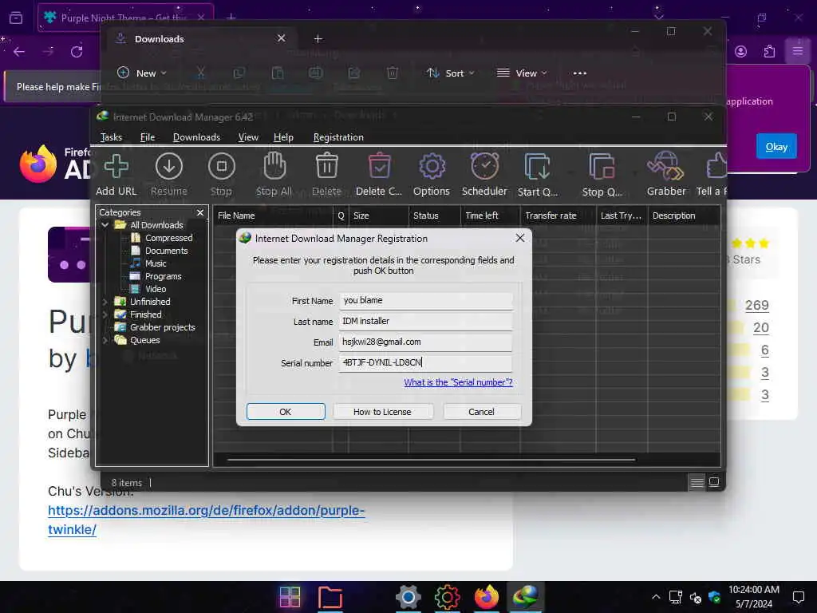
Task: Open the Sort dropdown in Downloads Explorer
Action: (451, 73)
